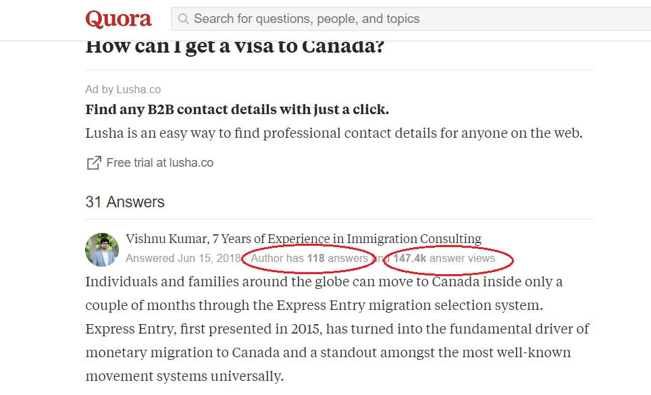Viewport: 651px width, 395px height.
Task: Click the final line 'movement systems universally.'
Action: click(184, 376)
